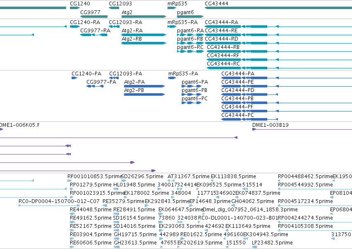Click the pgant6-PA protein label

tap(195, 82)
